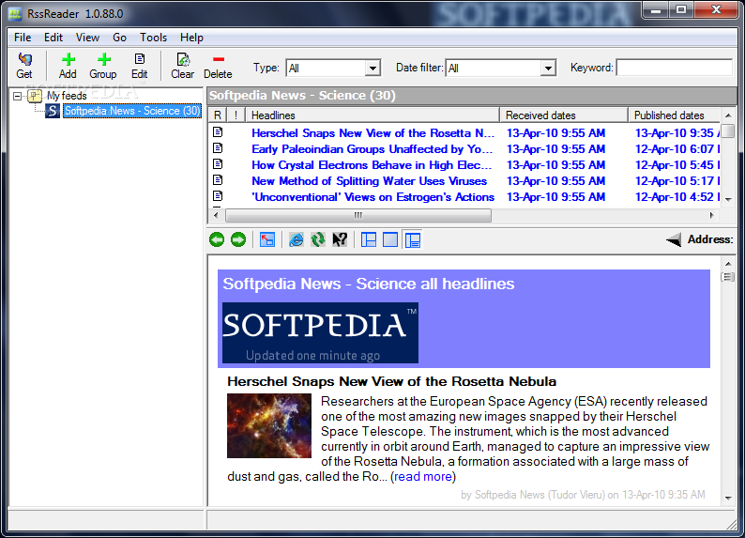Viewport: 745px width, 538px height.
Task: Click the Rosetta Nebula article thumbnail
Action: (269, 425)
